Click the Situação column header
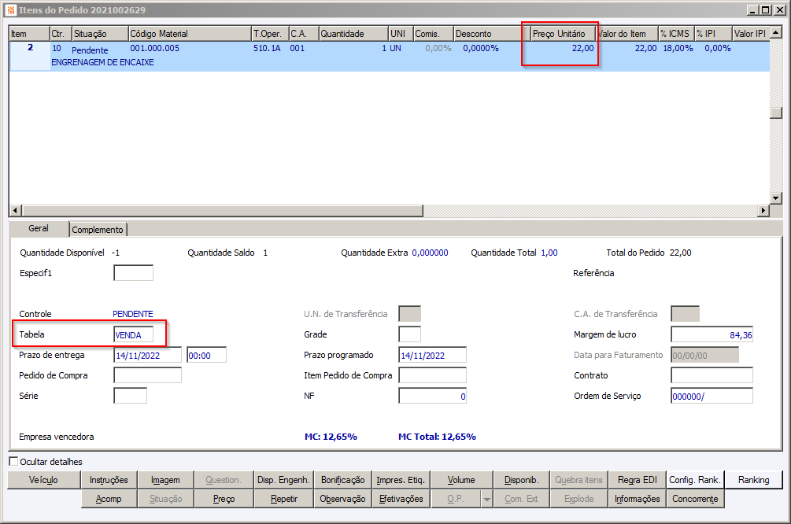Screen dimensions: 791x524 point(100,34)
